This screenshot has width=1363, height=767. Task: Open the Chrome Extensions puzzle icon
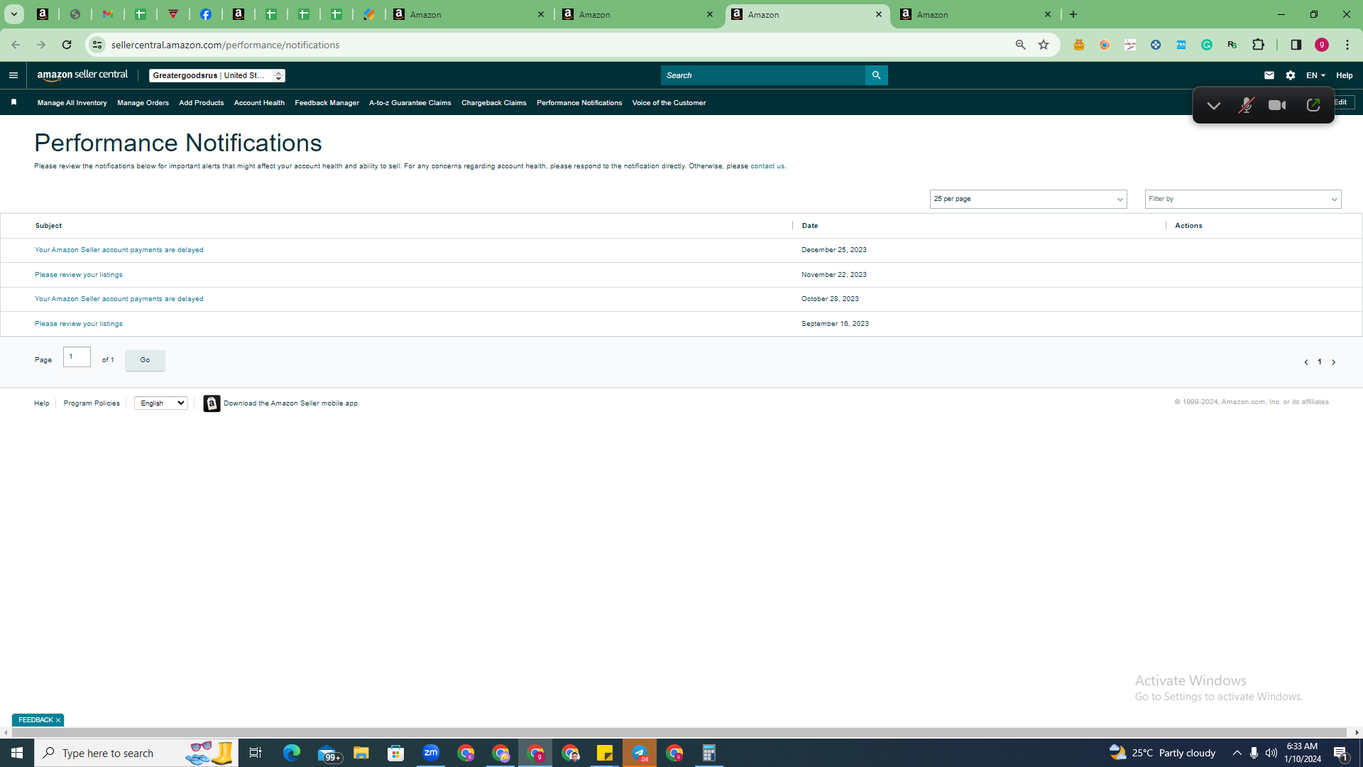1259,45
